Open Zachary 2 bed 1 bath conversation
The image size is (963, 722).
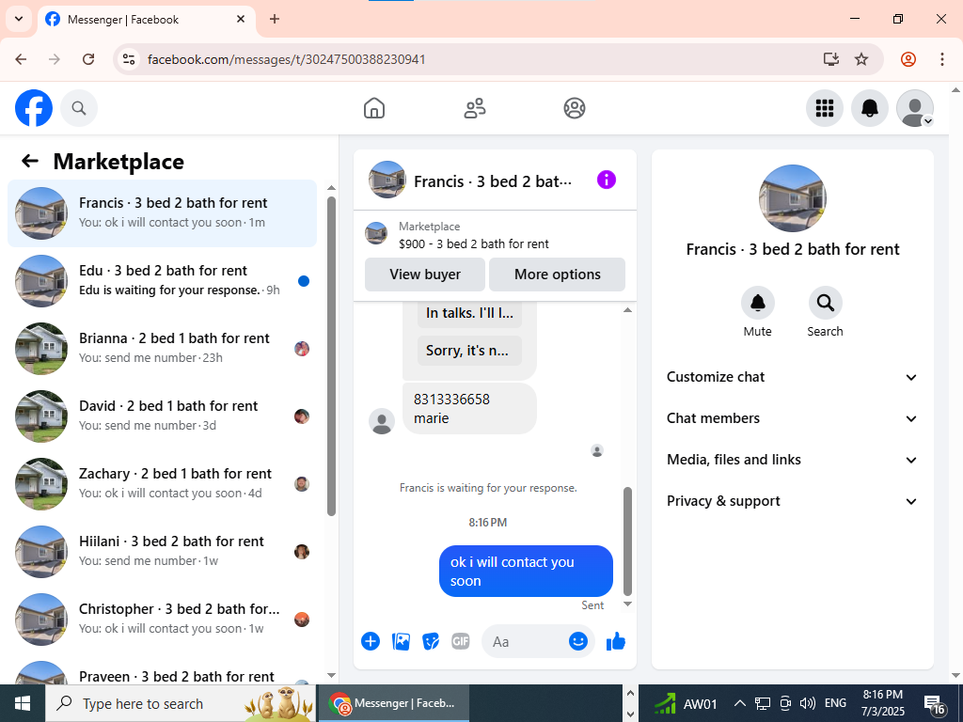click(162, 484)
